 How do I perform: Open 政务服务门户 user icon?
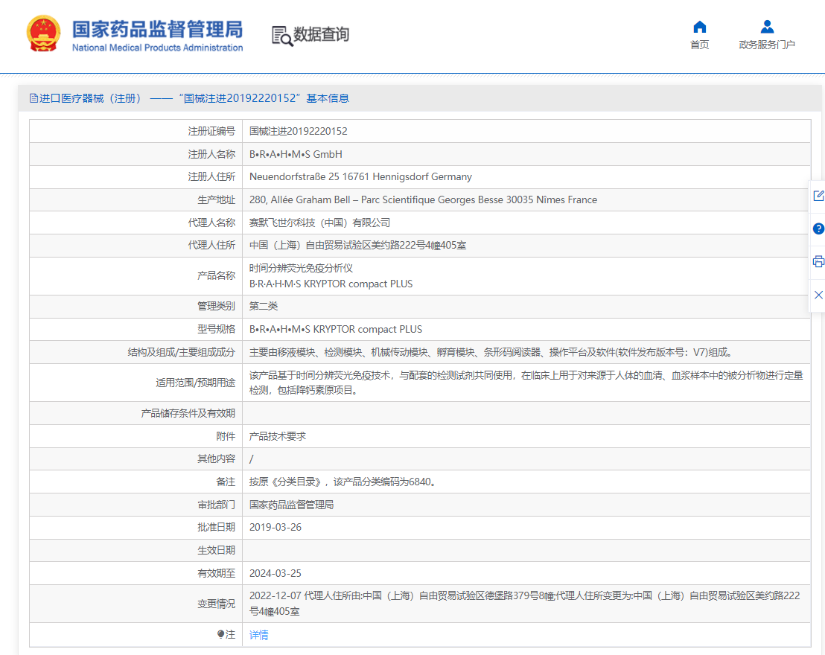tap(767, 27)
